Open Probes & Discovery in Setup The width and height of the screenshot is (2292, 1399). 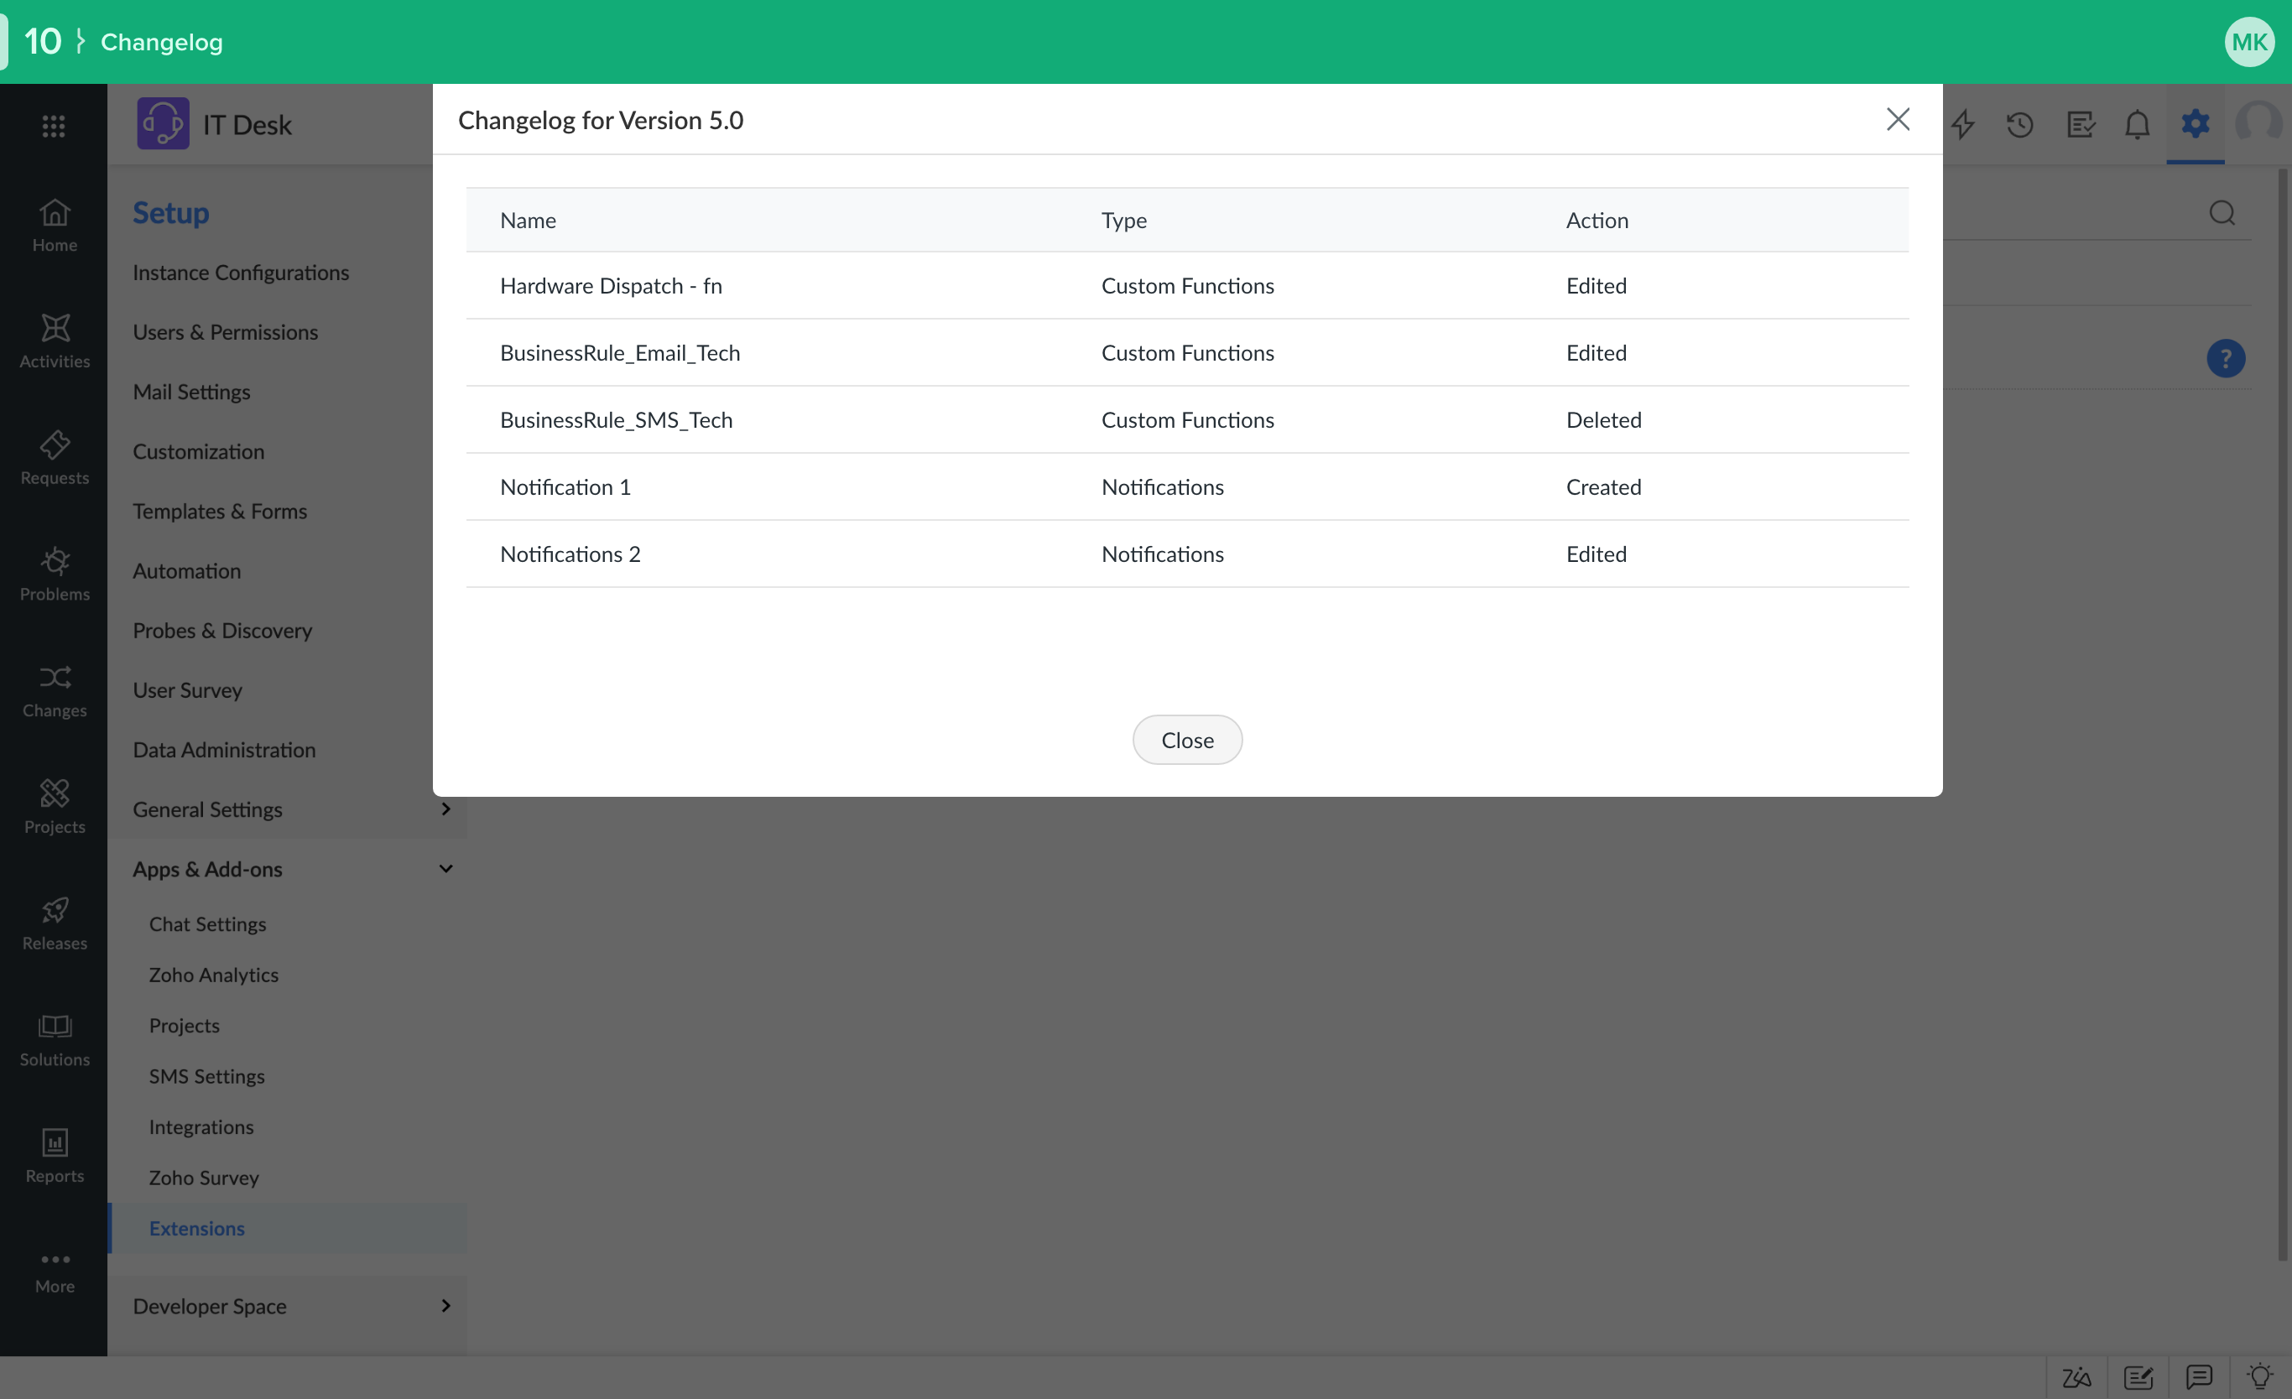pyautogui.click(x=222, y=630)
